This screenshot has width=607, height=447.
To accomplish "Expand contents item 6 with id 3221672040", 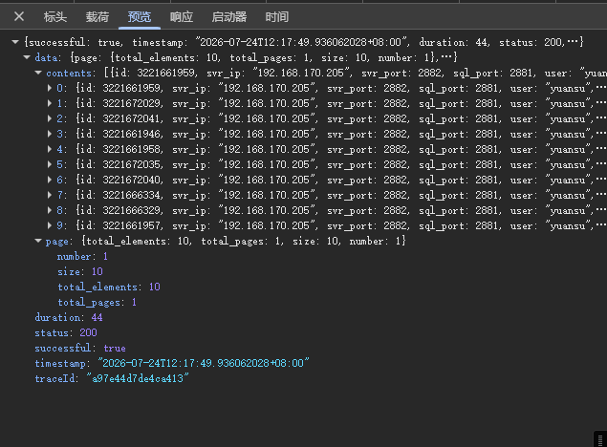I will pos(50,180).
